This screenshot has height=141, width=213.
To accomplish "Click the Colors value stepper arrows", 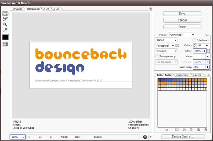I will 195,46.
